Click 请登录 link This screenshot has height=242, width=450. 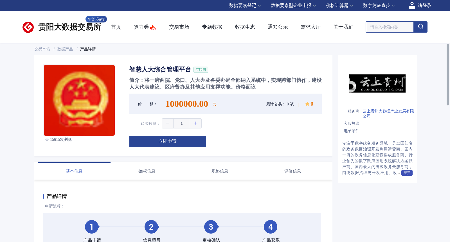tap(424, 6)
